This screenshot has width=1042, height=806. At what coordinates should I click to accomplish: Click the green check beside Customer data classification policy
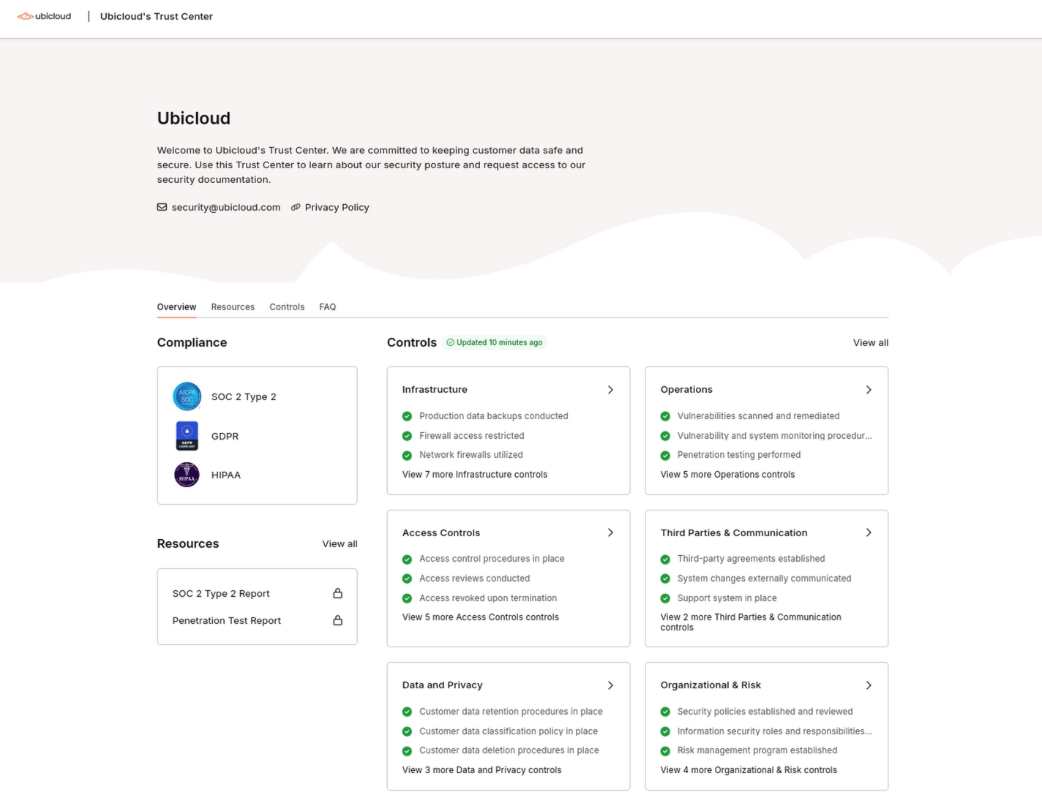[407, 731]
